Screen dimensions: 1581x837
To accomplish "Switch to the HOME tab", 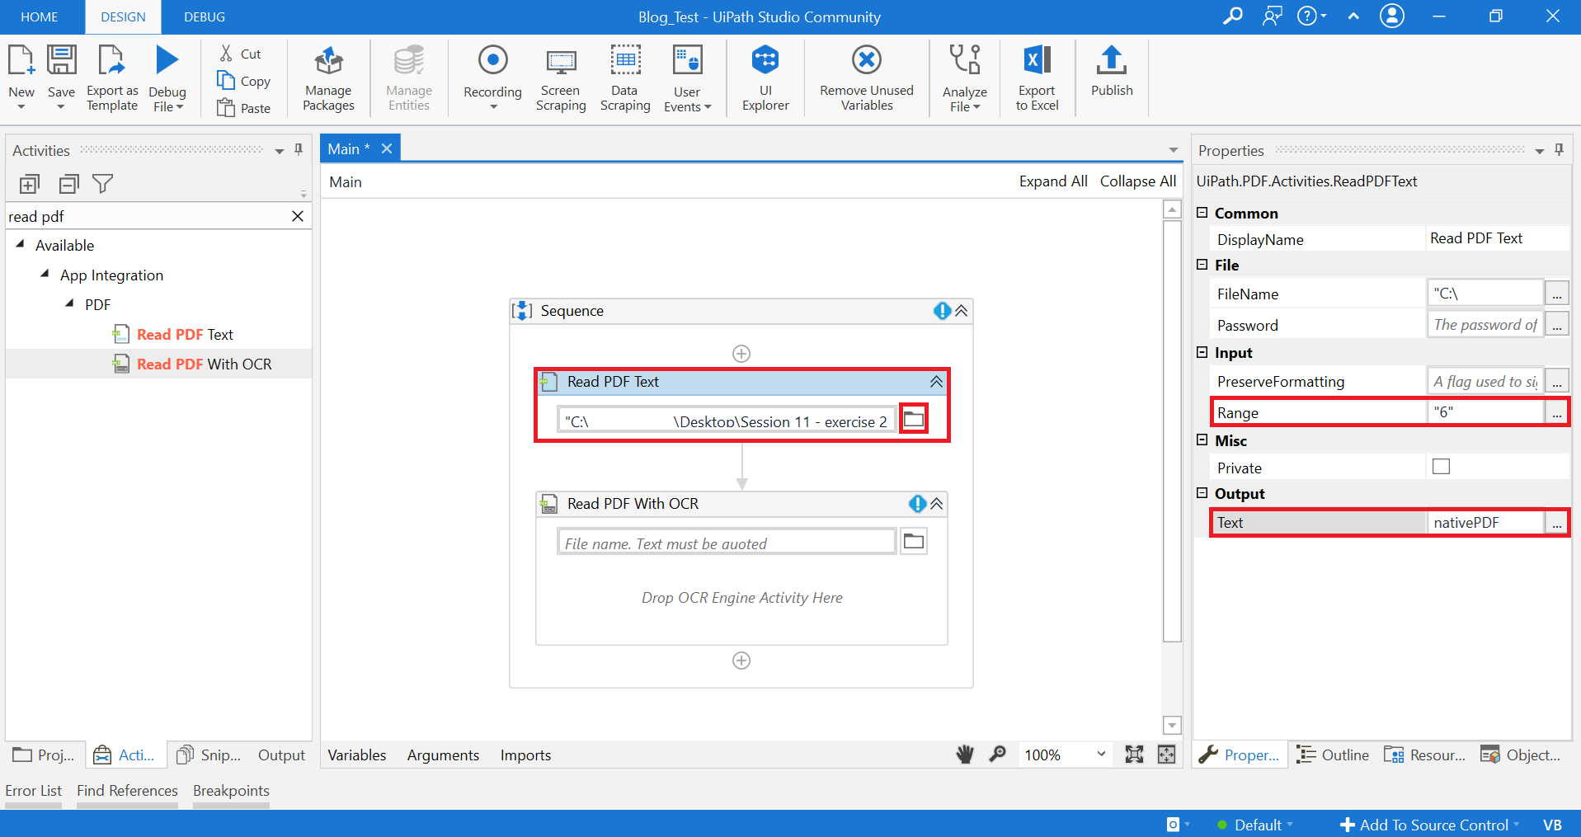I will point(40,16).
